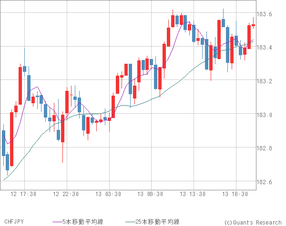Click the (c)Quants Research copyright text
The image size is (286, 226).
[253, 222]
